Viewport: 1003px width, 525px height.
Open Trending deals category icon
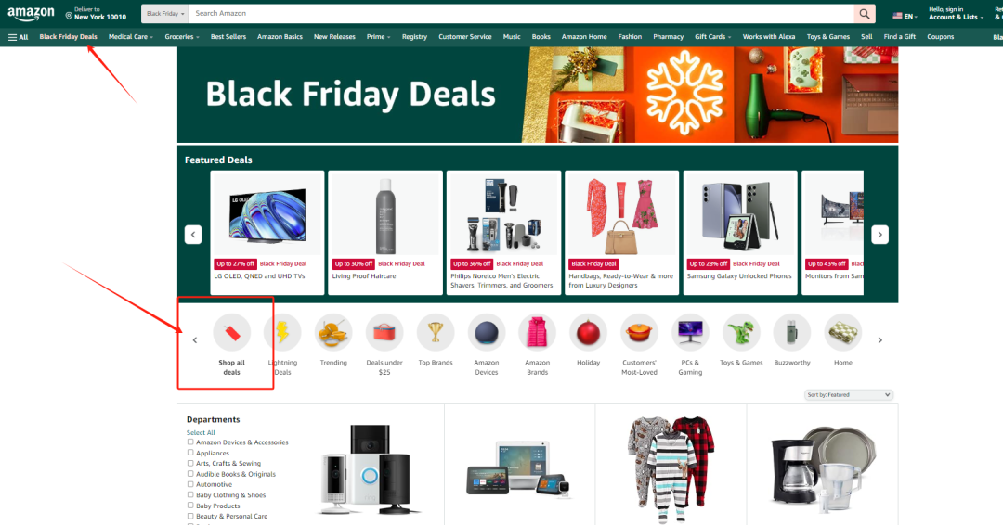point(333,333)
